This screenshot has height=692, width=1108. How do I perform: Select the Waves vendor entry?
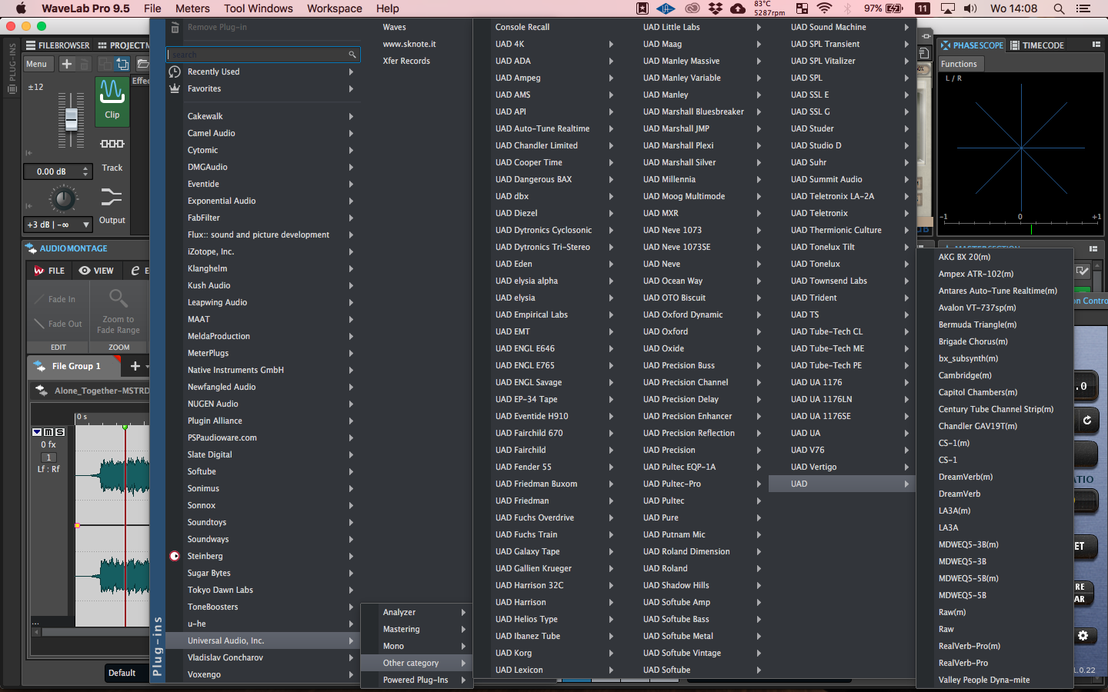tap(416, 27)
